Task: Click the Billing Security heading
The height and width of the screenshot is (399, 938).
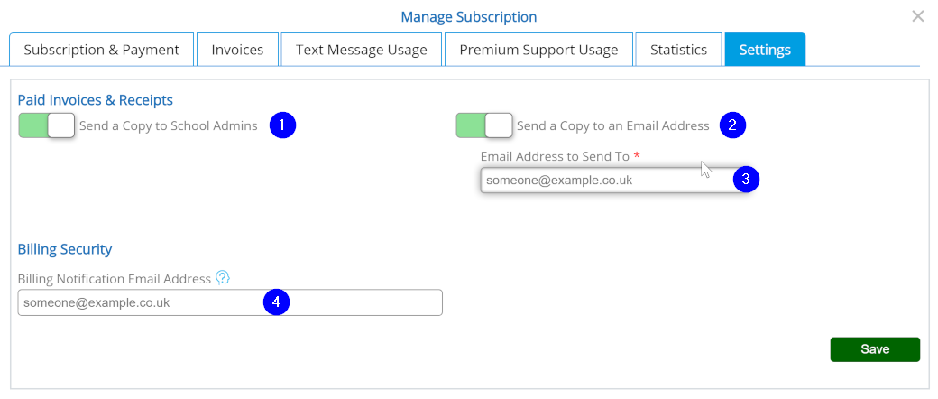Action: (x=65, y=249)
